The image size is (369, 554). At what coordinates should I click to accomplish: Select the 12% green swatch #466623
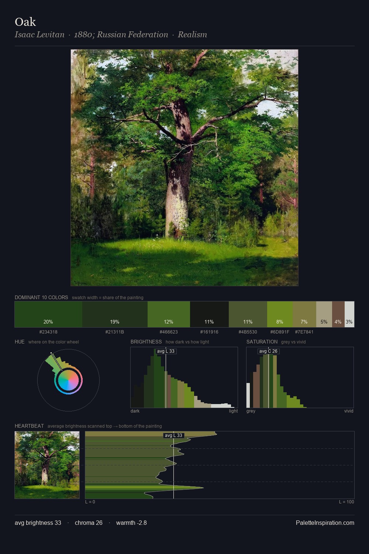click(x=169, y=314)
